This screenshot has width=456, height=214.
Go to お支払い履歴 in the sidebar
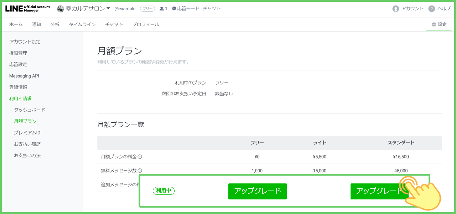(27, 144)
